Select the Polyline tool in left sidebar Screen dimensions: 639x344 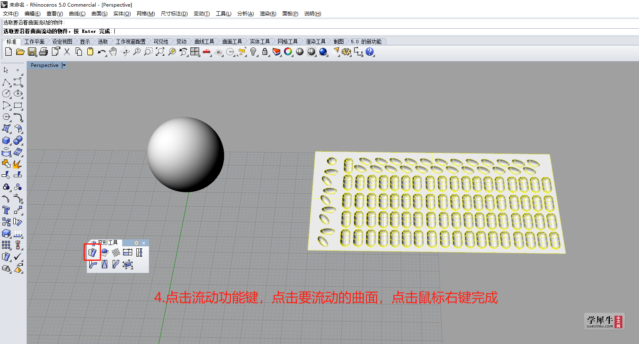point(6,82)
